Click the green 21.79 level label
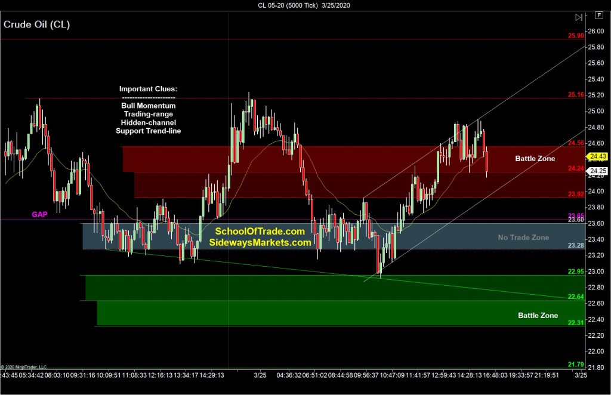The image size is (611, 395). (576, 364)
